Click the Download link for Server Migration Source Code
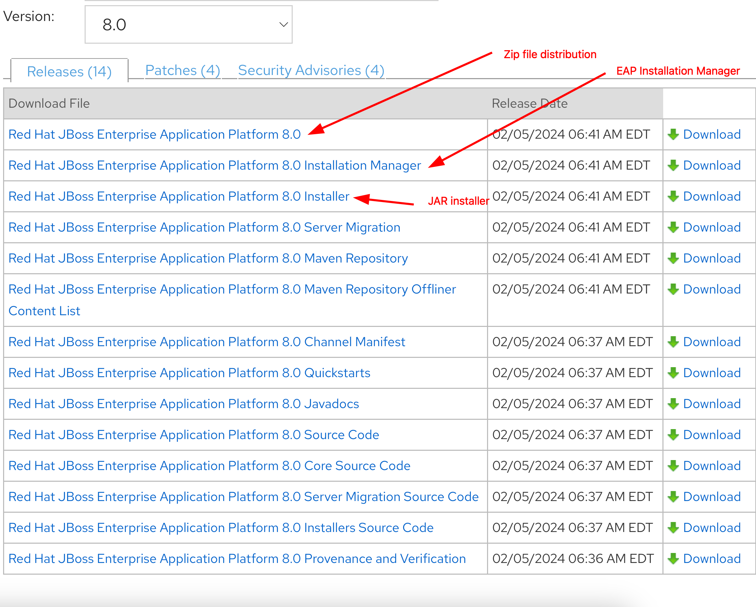 click(x=712, y=497)
